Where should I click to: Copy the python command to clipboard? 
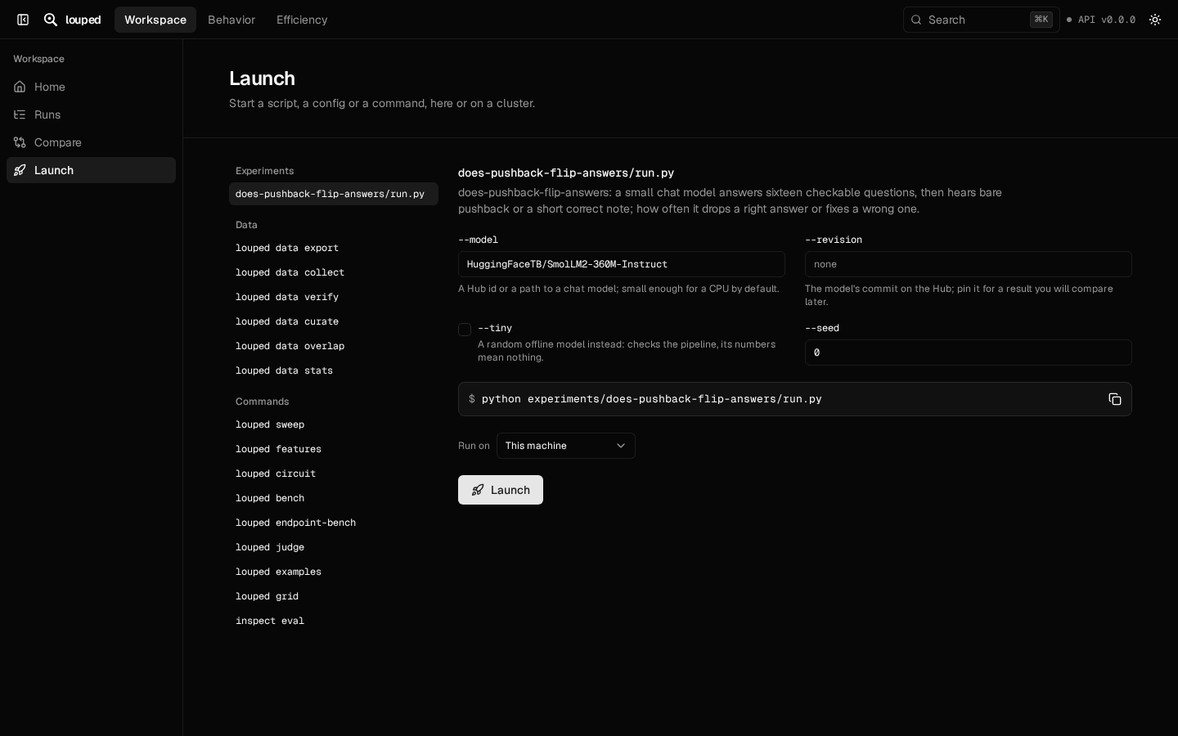1115,399
